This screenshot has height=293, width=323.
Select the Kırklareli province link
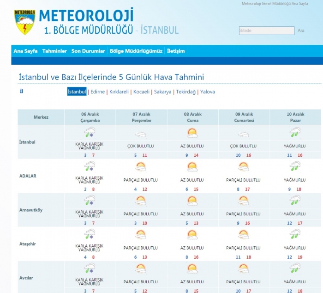(119, 92)
